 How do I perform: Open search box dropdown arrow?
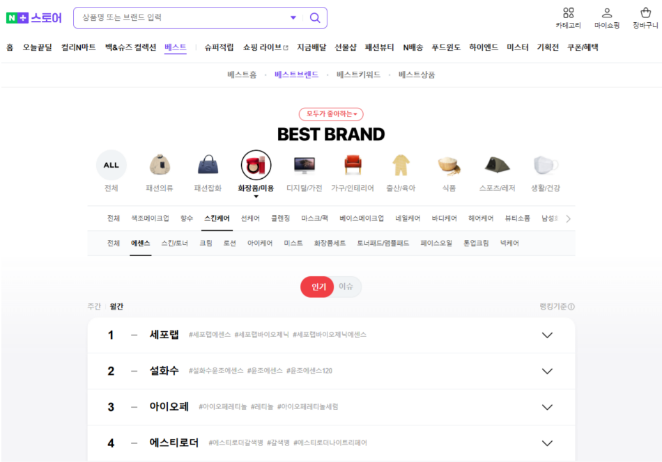pyautogui.click(x=293, y=17)
